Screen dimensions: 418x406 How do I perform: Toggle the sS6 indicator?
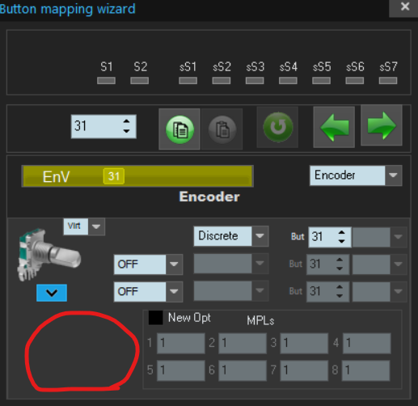coord(355,81)
